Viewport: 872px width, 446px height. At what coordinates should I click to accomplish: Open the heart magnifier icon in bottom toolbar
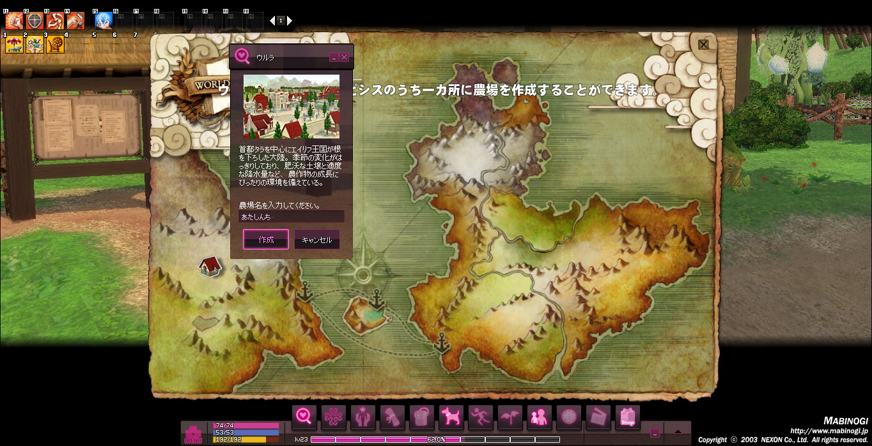(304, 417)
